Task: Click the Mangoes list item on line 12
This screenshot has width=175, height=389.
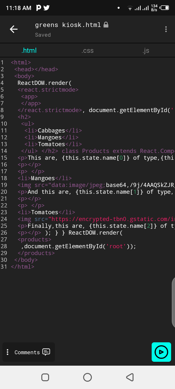Action: 51,137
